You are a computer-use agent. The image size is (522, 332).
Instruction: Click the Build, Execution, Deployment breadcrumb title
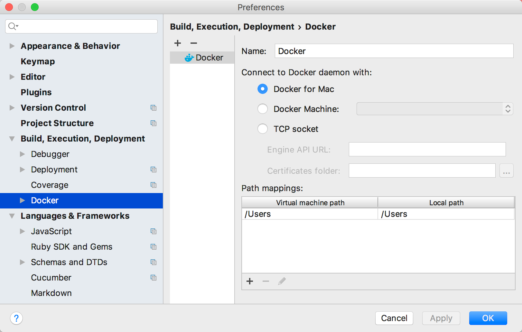232,27
